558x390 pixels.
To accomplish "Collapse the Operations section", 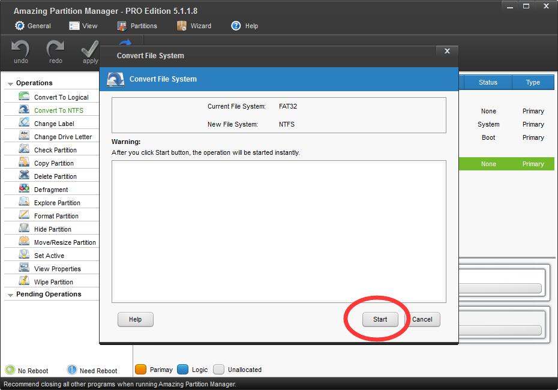I will [10, 83].
